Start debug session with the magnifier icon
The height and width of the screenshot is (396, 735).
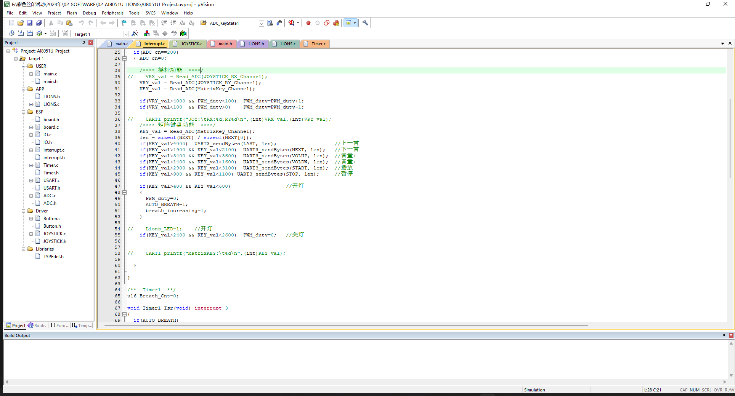coord(292,23)
